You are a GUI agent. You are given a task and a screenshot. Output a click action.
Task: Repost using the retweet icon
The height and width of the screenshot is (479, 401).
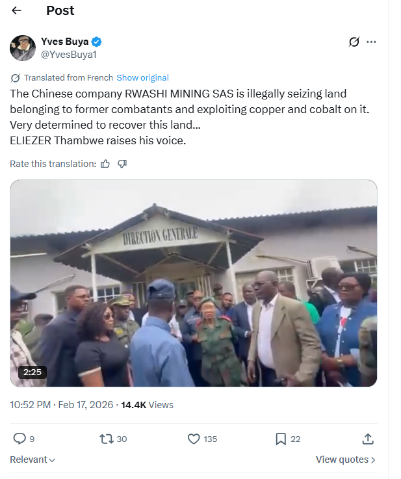(x=107, y=439)
